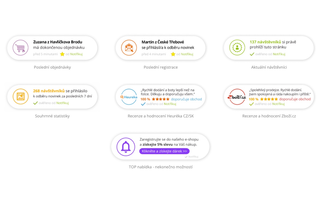The height and width of the screenshot is (201, 322).
Task: Click the yellow star in Martin's registration
Action: pos(173,54)
